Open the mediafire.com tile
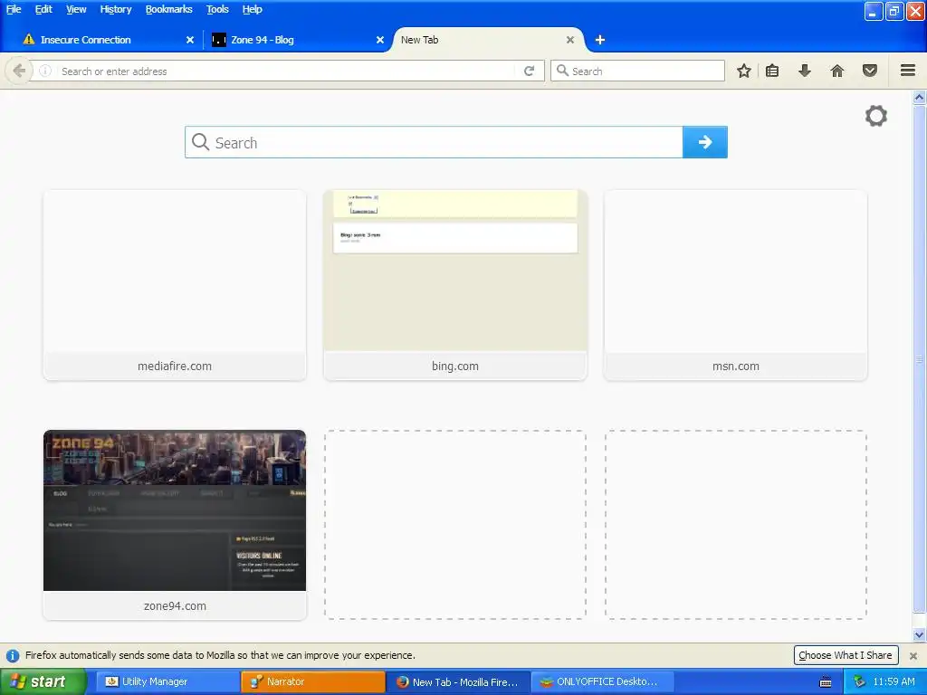 click(175, 285)
